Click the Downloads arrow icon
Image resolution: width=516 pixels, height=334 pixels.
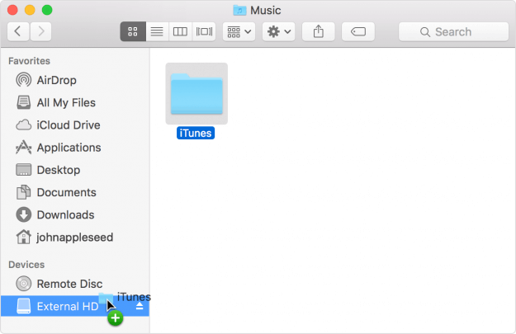click(24, 214)
